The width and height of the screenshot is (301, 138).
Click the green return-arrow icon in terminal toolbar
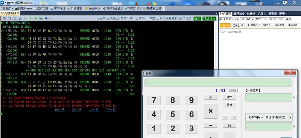(x=36, y=18)
